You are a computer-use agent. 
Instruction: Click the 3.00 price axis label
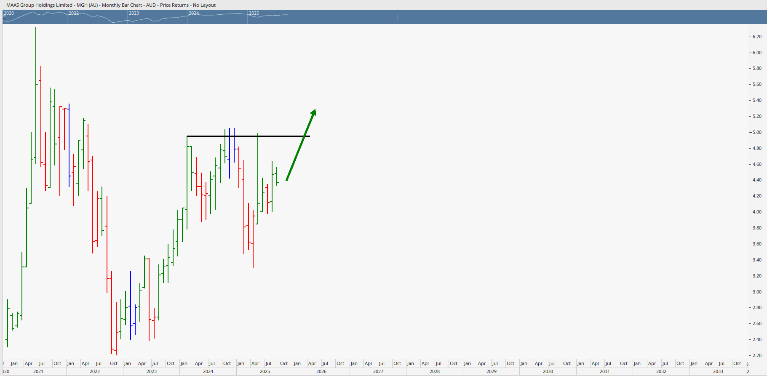tap(757, 292)
